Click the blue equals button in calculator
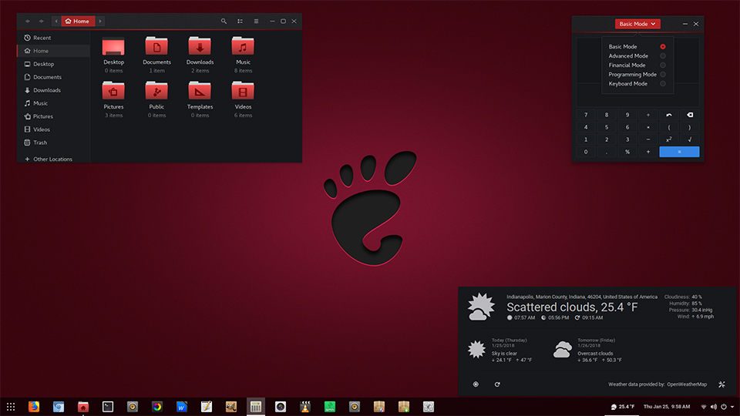740x416 pixels. [679, 152]
